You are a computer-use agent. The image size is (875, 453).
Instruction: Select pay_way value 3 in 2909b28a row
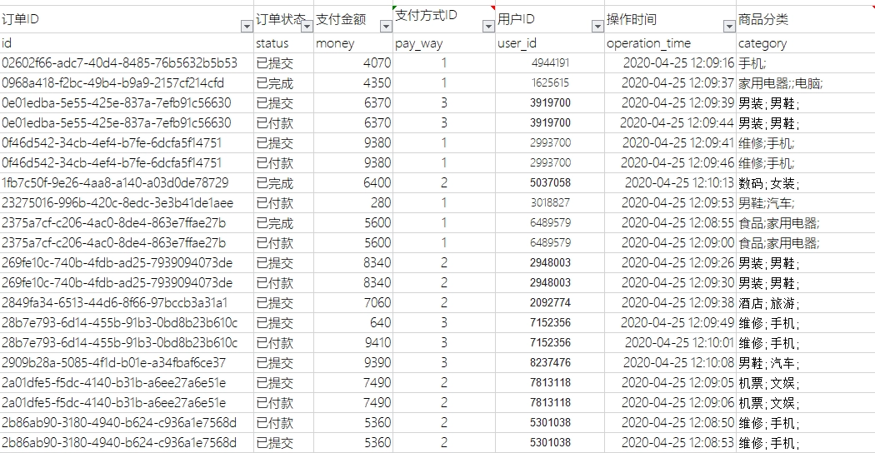[444, 362]
